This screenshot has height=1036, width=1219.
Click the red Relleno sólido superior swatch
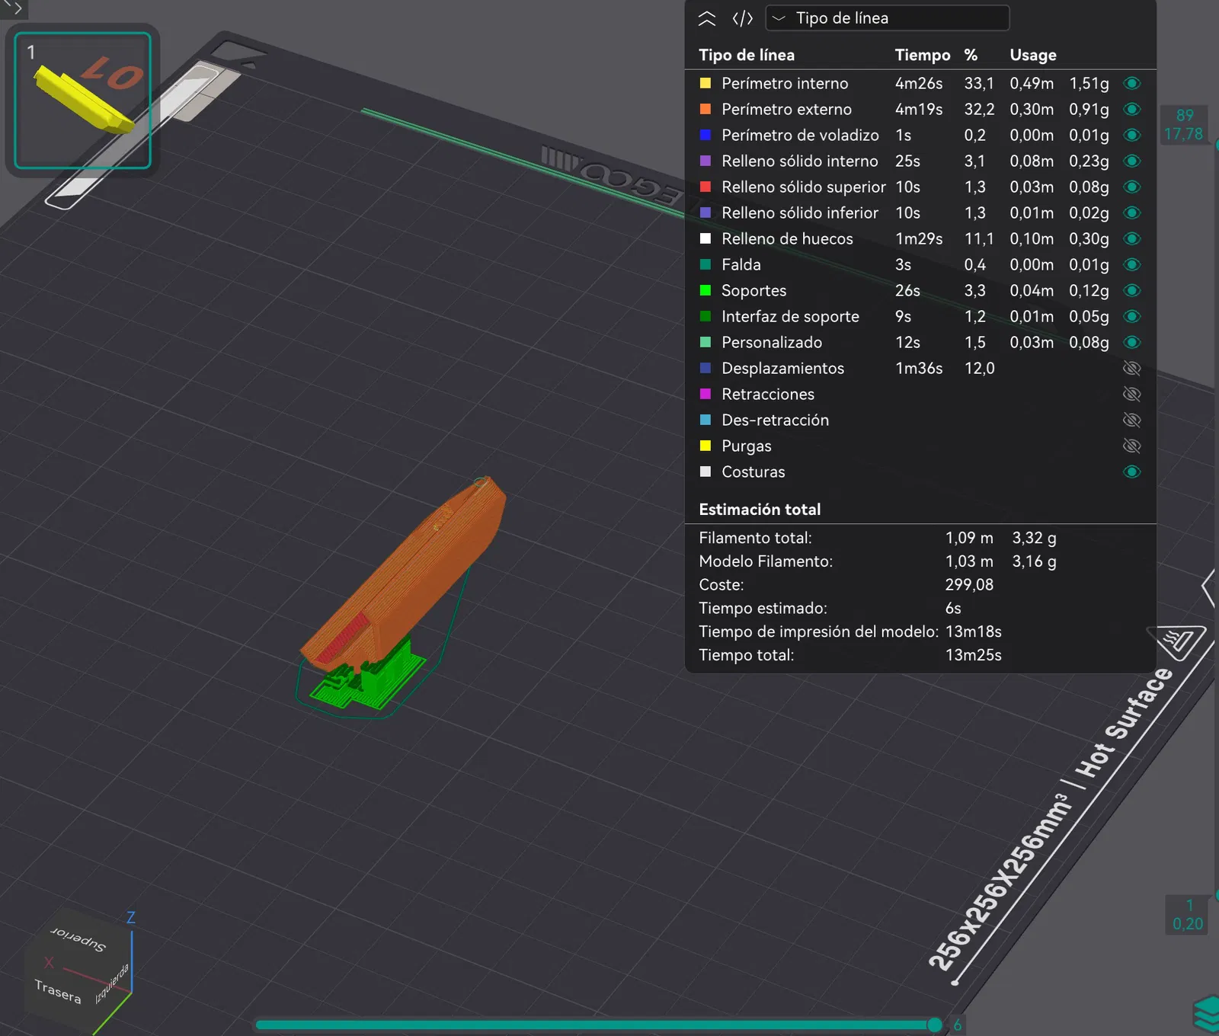point(705,187)
